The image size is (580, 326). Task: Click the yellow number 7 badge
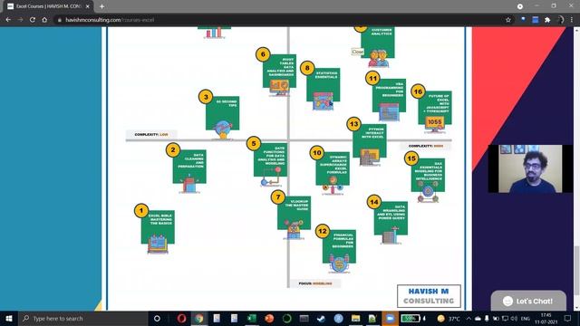[x=278, y=197]
